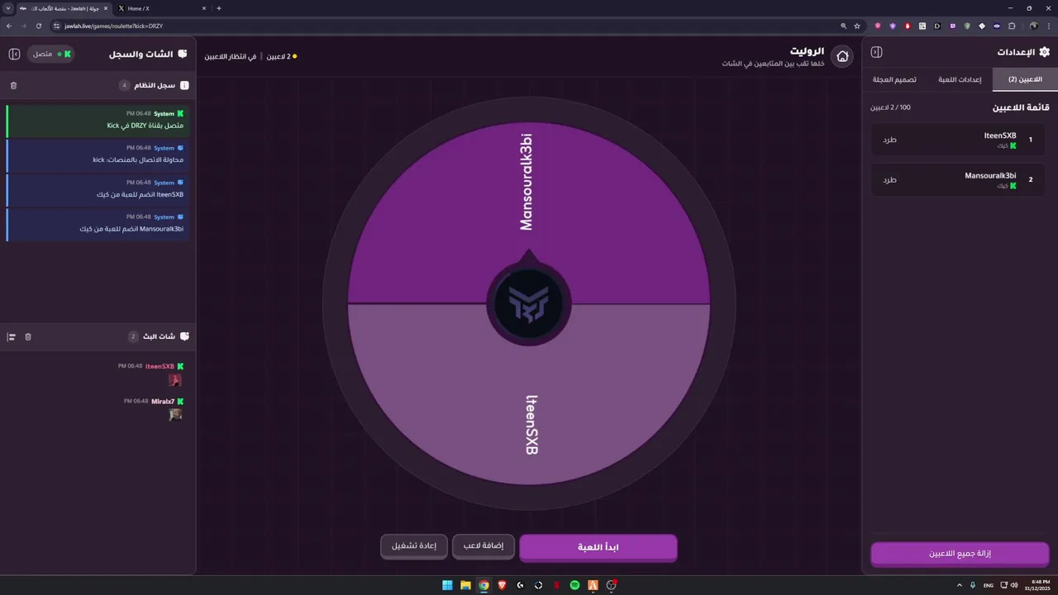Image resolution: width=1058 pixels, height=595 pixels.
Task: Click the متصل connection status badge
Action: [50, 54]
